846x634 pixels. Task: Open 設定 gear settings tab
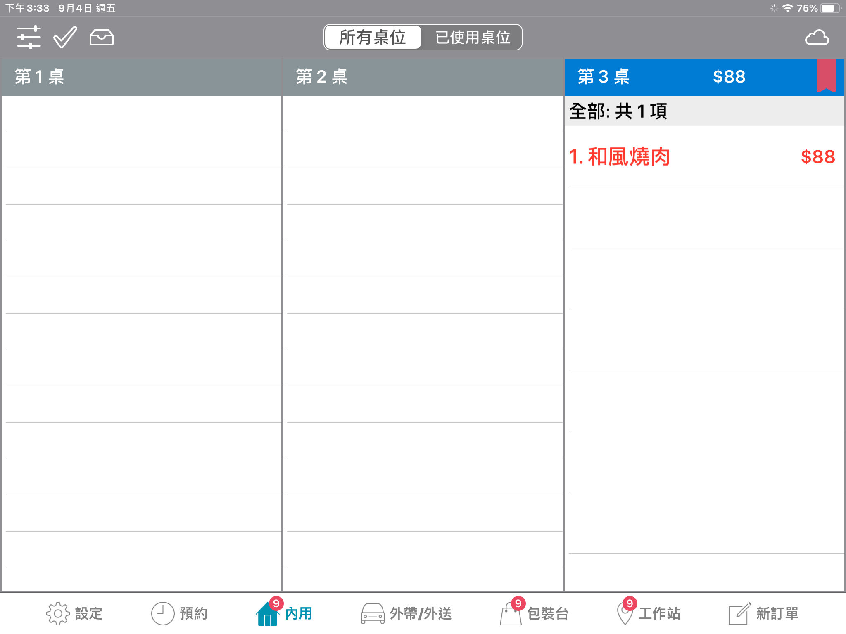click(x=74, y=613)
